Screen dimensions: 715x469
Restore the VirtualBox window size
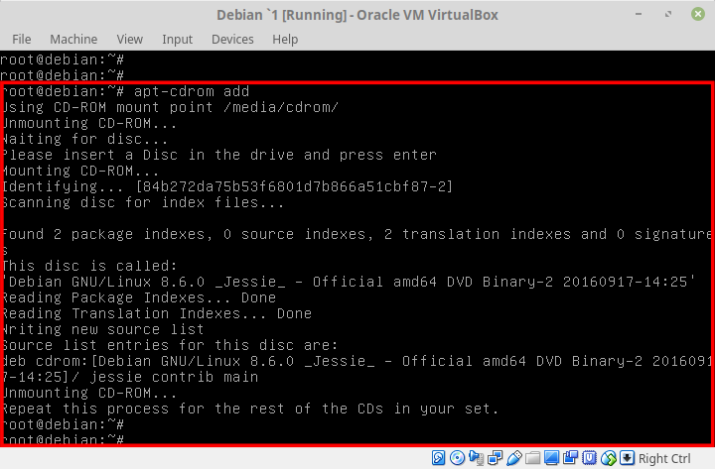668,14
